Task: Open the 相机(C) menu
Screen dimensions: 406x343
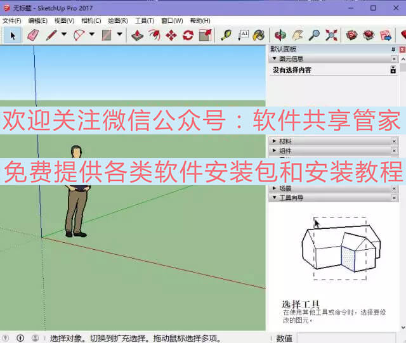Action: click(91, 21)
